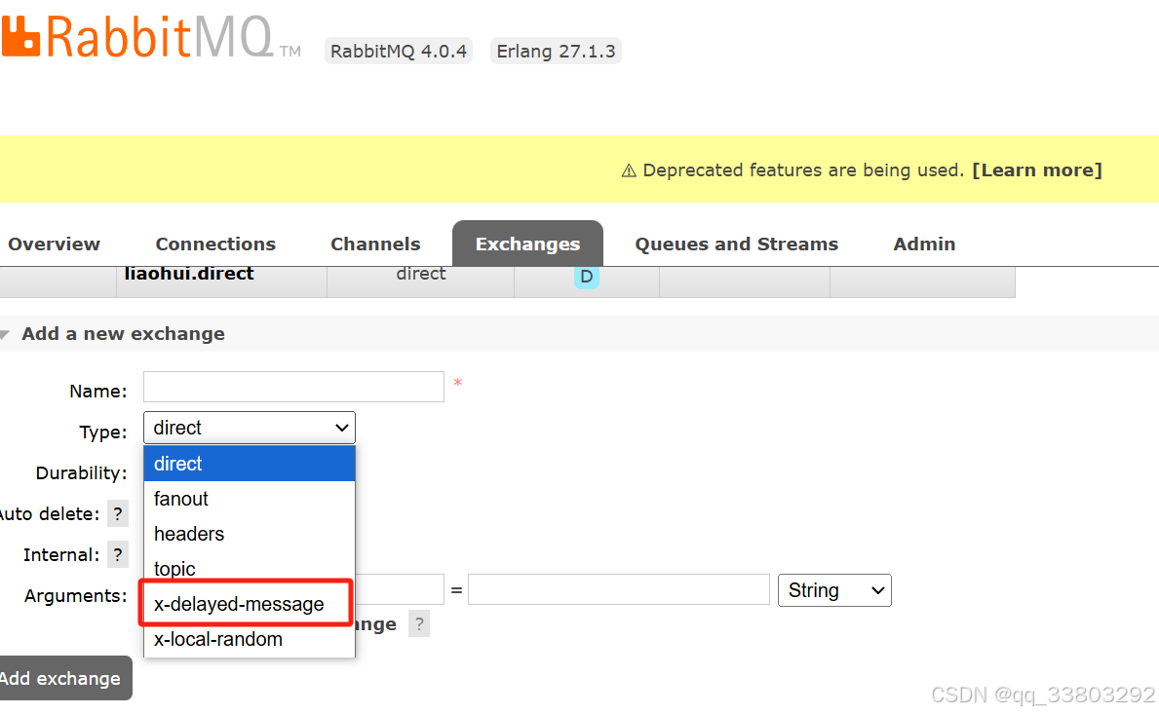Click the D durable badge
This screenshot has width=1159, height=714.
[586, 277]
